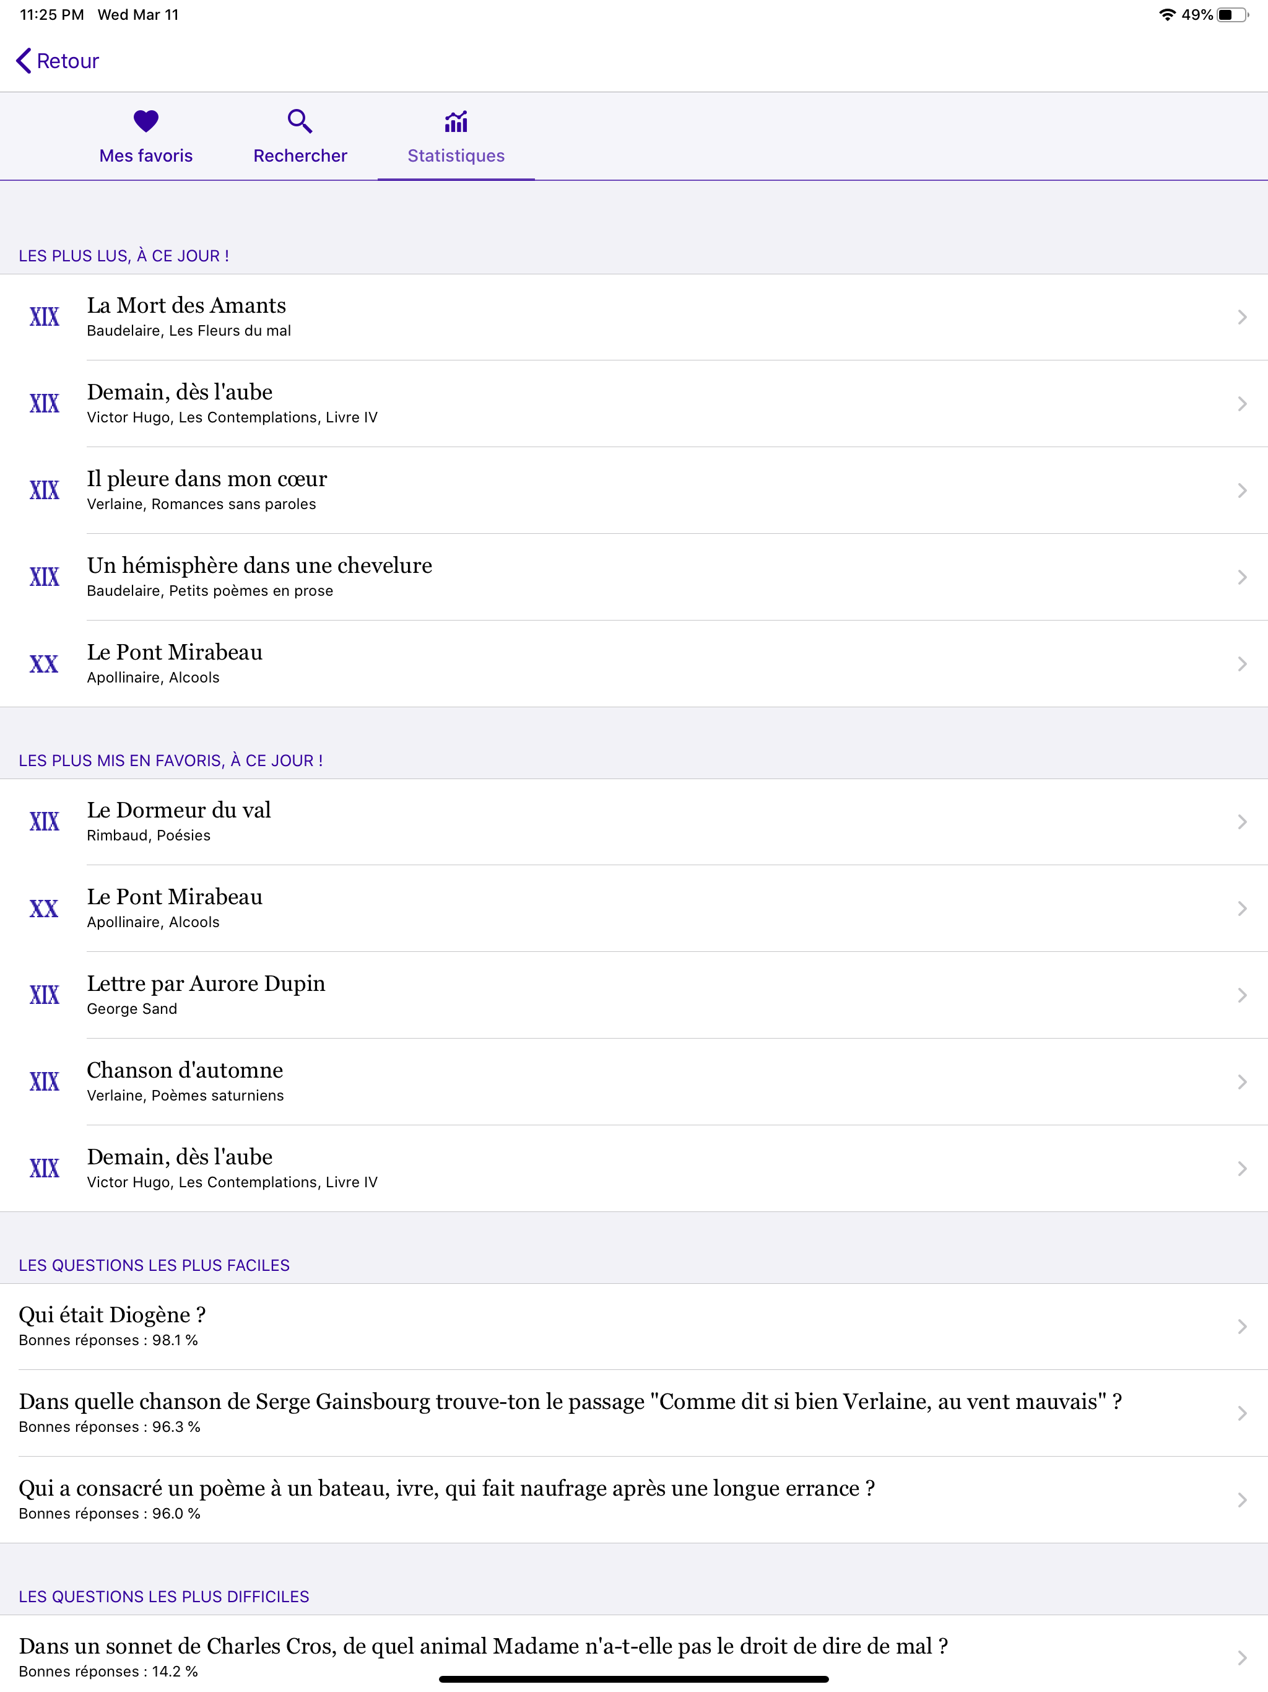Tap XIX badge beside Lettre par Aurore Dupin

click(45, 995)
